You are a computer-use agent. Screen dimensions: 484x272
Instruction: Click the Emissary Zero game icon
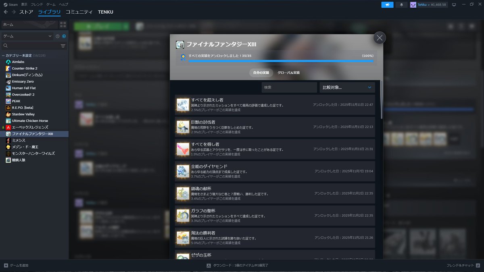[x=8, y=81]
